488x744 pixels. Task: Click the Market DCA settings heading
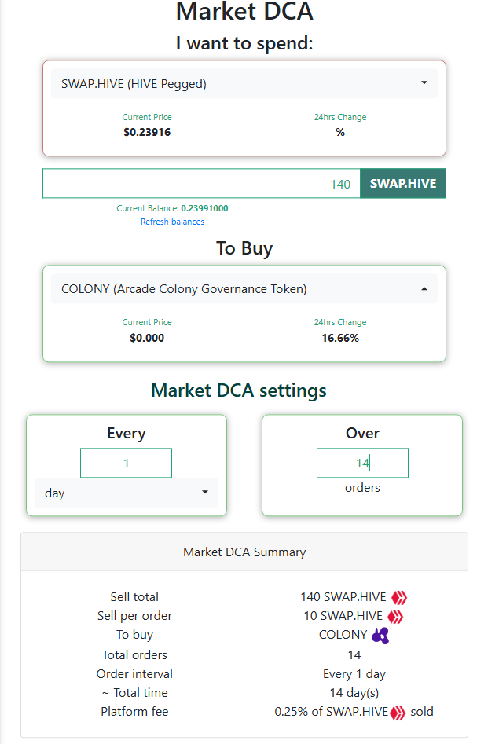tap(239, 390)
